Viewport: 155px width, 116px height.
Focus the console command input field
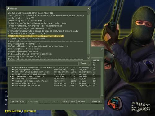(43, 63)
